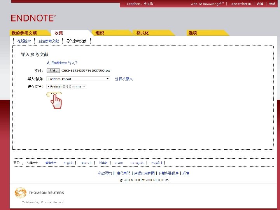Switch language to English

coord(68,163)
